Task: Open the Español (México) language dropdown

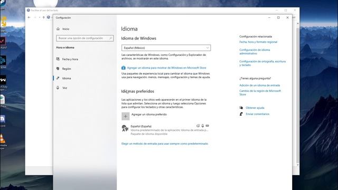Action: (166, 48)
